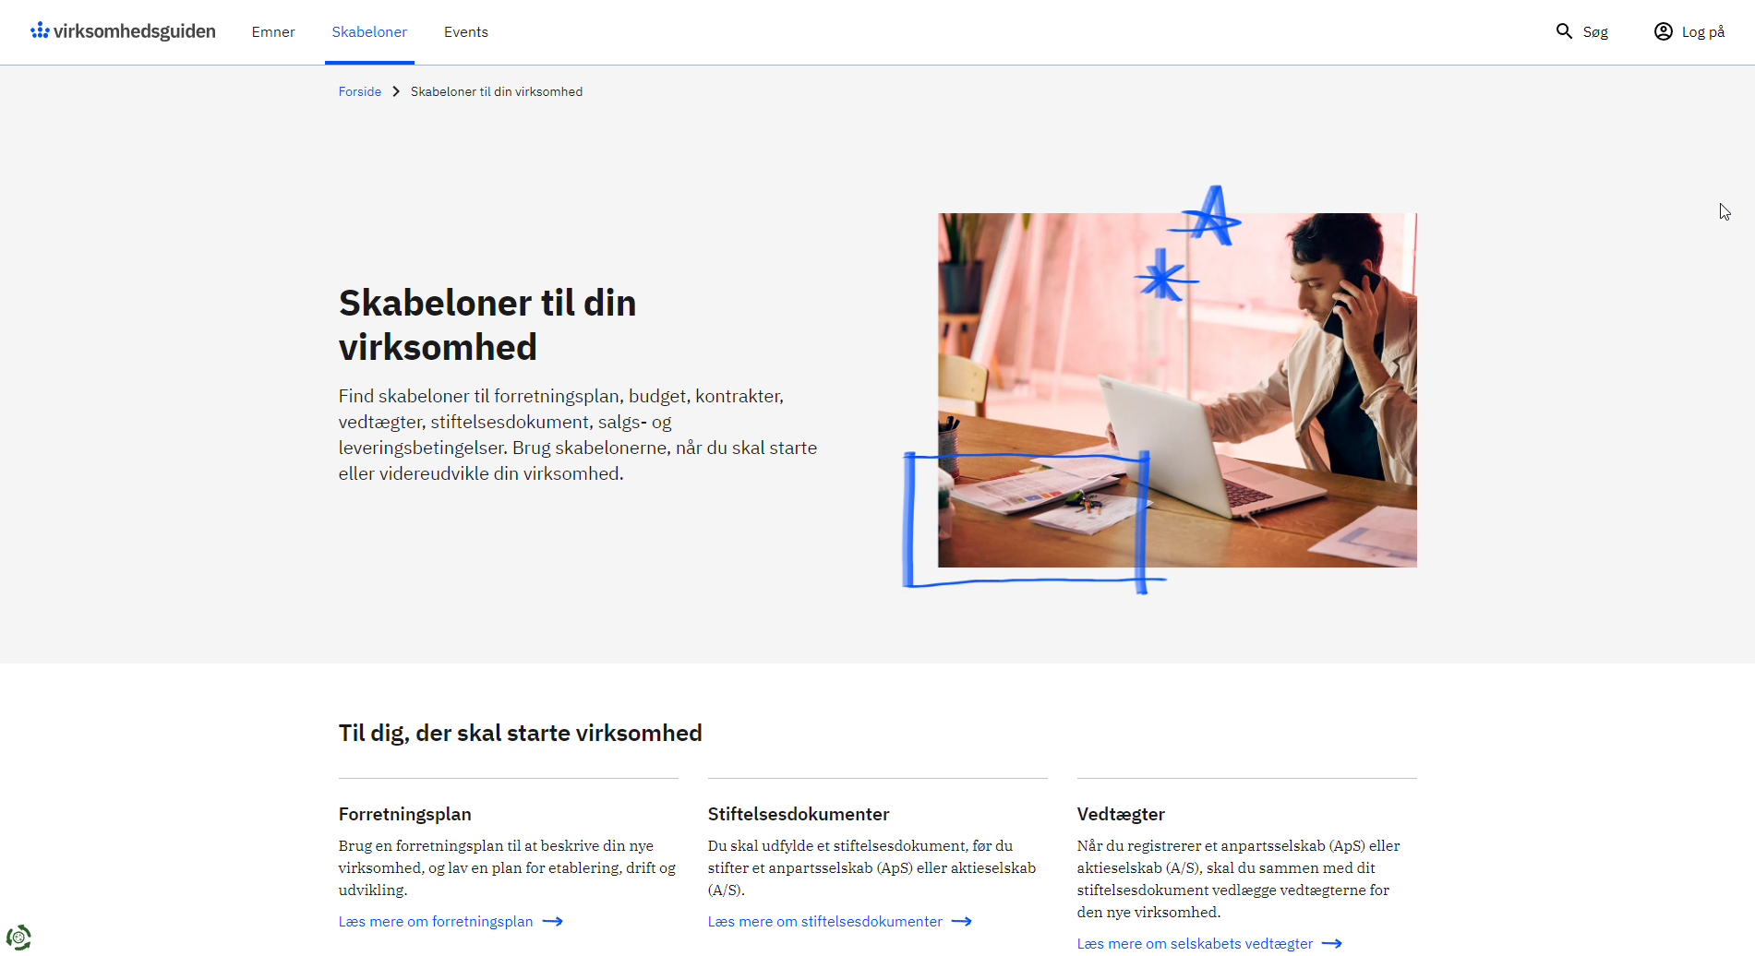Select the Skabeloner tab
Screen dimensions: 1755x956
[369, 32]
